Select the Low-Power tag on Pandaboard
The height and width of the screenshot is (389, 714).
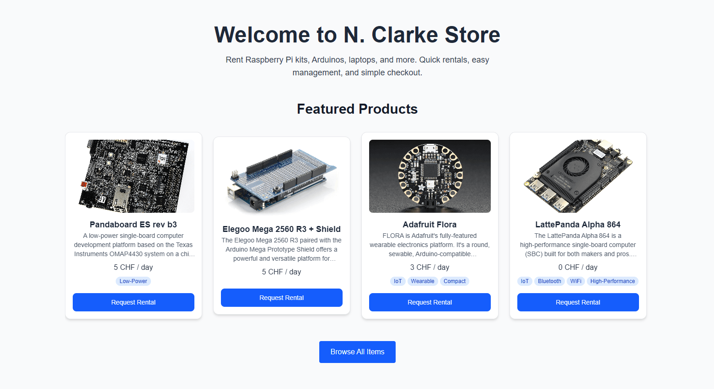pyautogui.click(x=134, y=281)
